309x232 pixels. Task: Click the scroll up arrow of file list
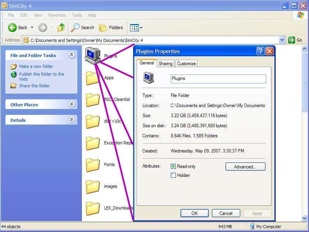(304, 48)
